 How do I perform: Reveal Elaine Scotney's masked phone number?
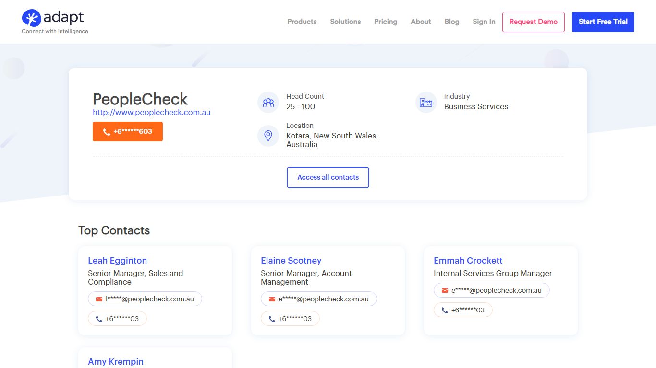290,319
